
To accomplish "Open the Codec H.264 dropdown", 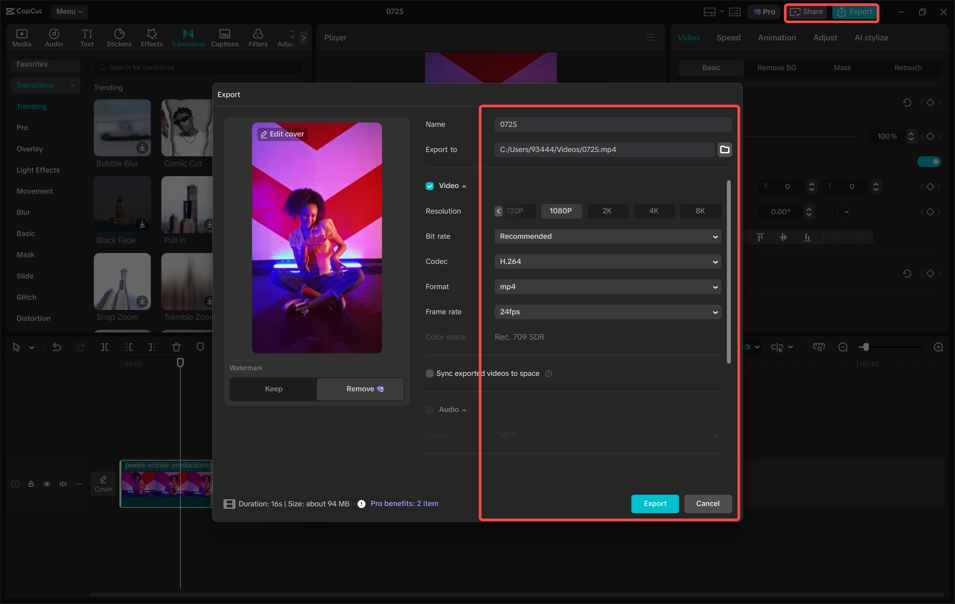I will click(x=607, y=261).
